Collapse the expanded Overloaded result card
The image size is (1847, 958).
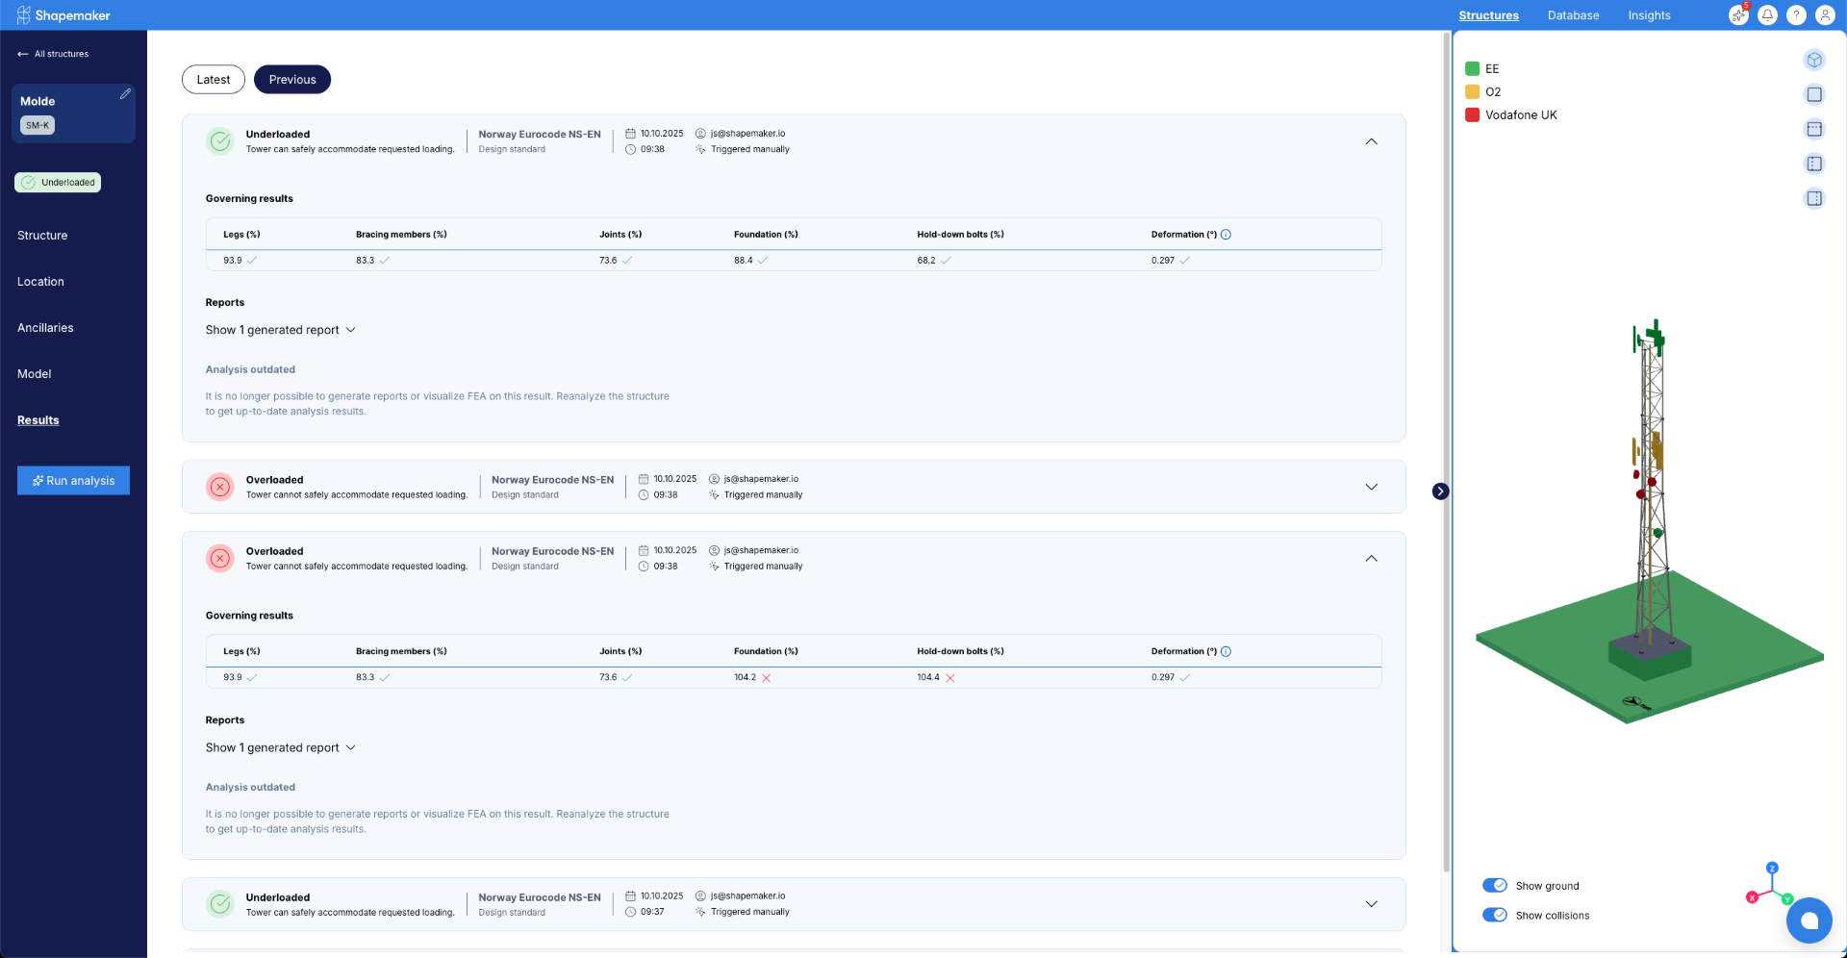click(1372, 559)
